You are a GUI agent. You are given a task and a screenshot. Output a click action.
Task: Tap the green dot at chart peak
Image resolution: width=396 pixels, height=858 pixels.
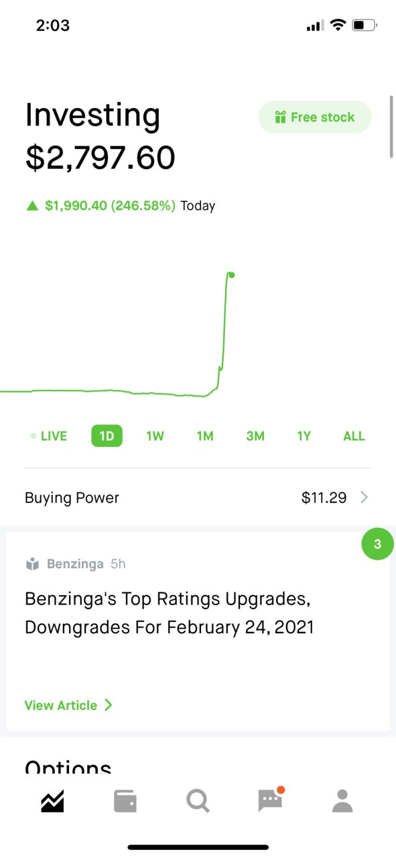[x=231, y=274]
